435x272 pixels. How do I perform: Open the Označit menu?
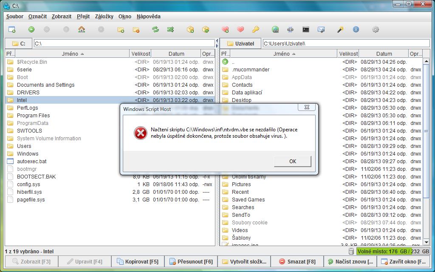pos(37,17)
